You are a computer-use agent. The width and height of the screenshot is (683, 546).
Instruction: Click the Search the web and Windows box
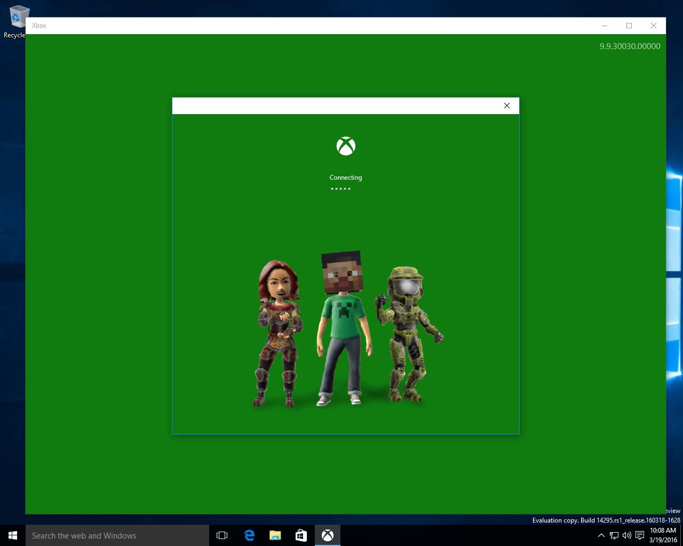pos(117,535)
